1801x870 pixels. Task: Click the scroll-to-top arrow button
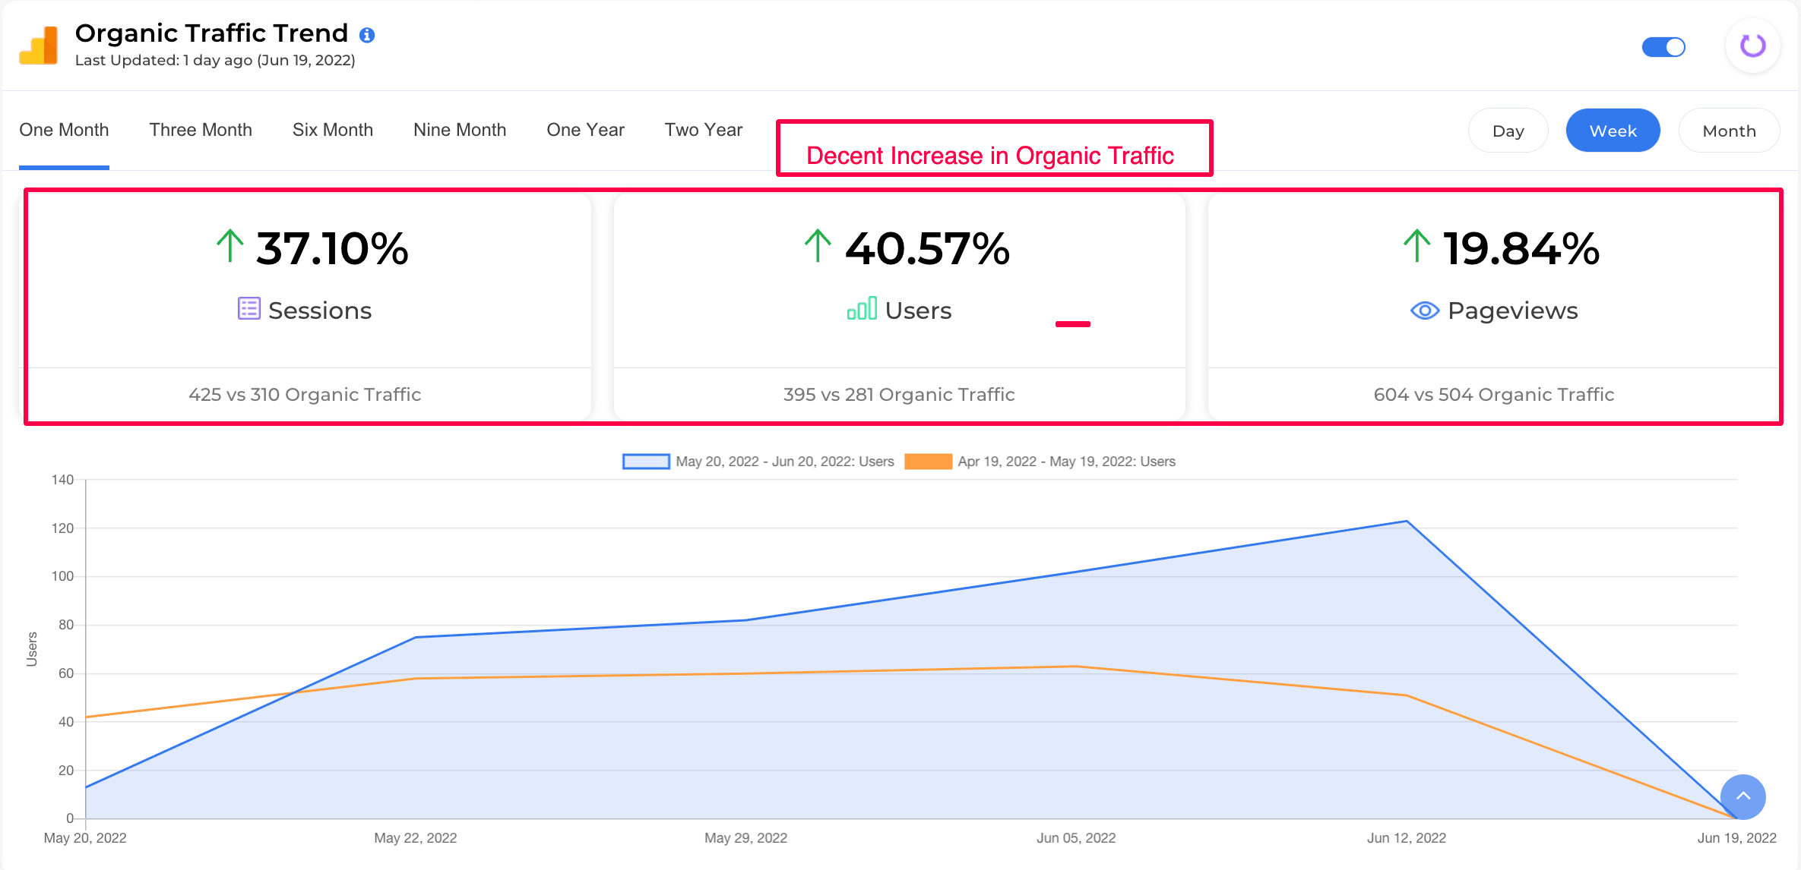click(x=1742, y=796)
